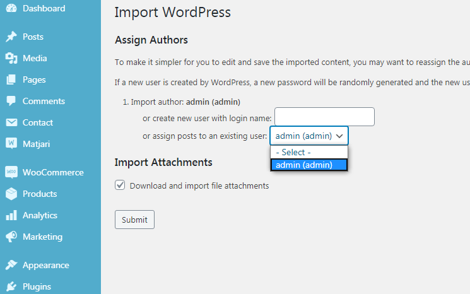Click the Appearance paintbrush icon
470x294 pixels.
[11, 265]
